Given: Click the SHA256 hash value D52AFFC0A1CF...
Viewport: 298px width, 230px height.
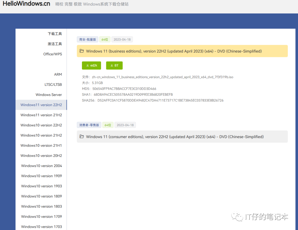Looking at the screenshot, I should click(x=161, y=100).
